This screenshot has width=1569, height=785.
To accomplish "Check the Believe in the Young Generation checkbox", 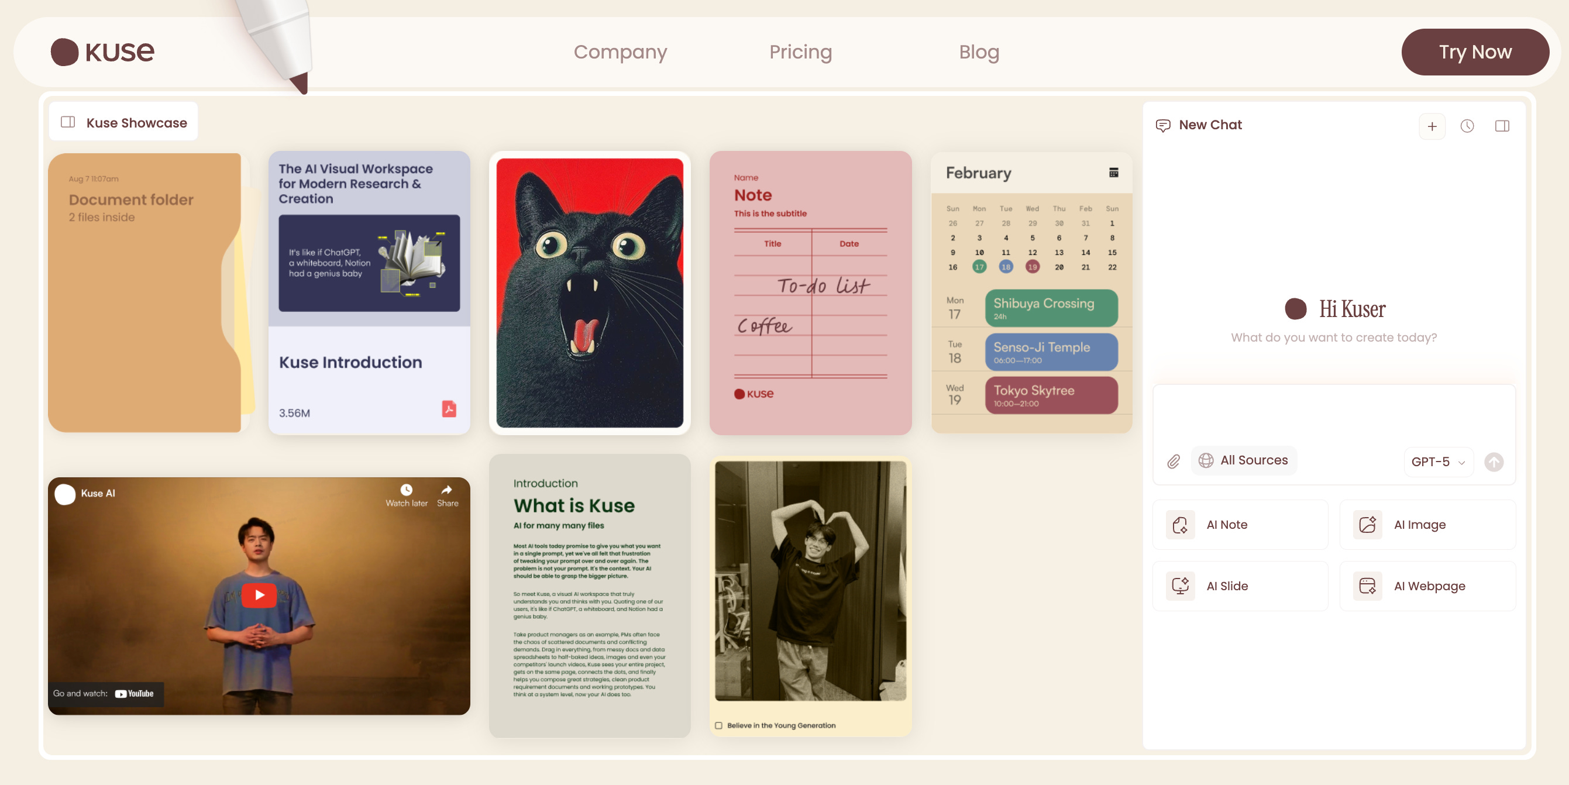I will click(x=719, y=725).
